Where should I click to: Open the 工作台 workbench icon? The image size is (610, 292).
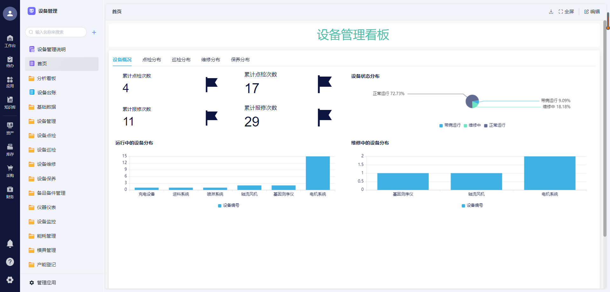[x=10, y=41]
